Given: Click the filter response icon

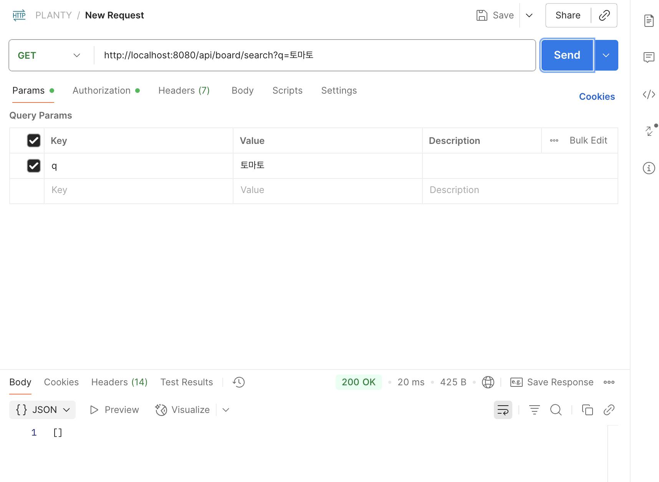Looking at the screenshot, I should point(535,410).
